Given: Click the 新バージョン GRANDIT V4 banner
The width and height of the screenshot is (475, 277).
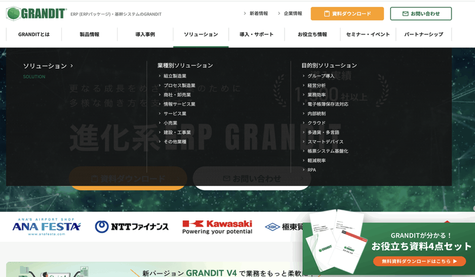Looking at the screenshot, I should click(223, 271).
